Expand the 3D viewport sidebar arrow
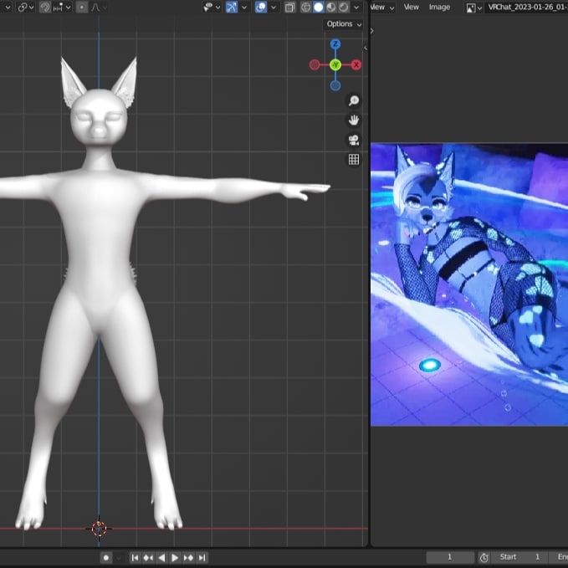The width and height of the screenshot is (568, 568). (365, 48)
